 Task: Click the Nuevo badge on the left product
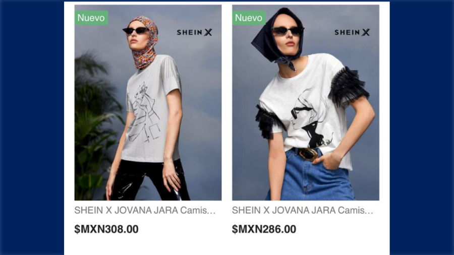point(91,18)
